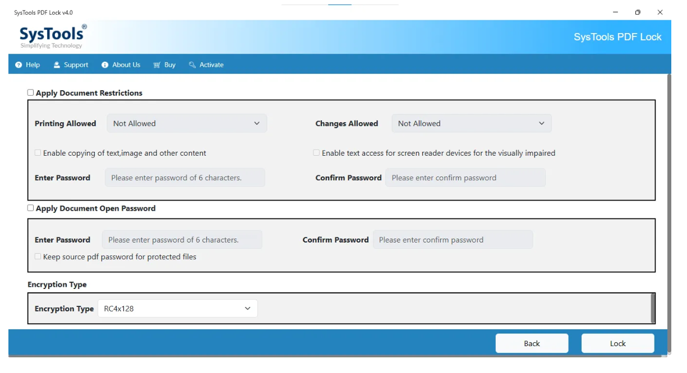
Task: Select About Us in the menu bar
Action: coord(126,65)
